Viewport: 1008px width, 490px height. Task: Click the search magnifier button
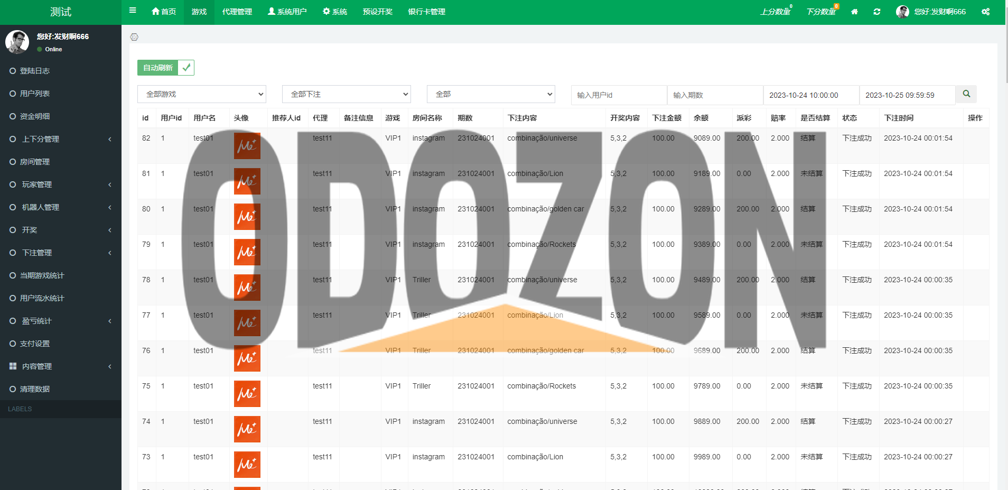[966, 94]
